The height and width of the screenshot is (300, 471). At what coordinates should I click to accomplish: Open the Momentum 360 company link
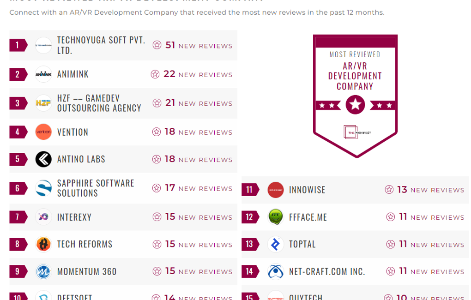point(87,271)
